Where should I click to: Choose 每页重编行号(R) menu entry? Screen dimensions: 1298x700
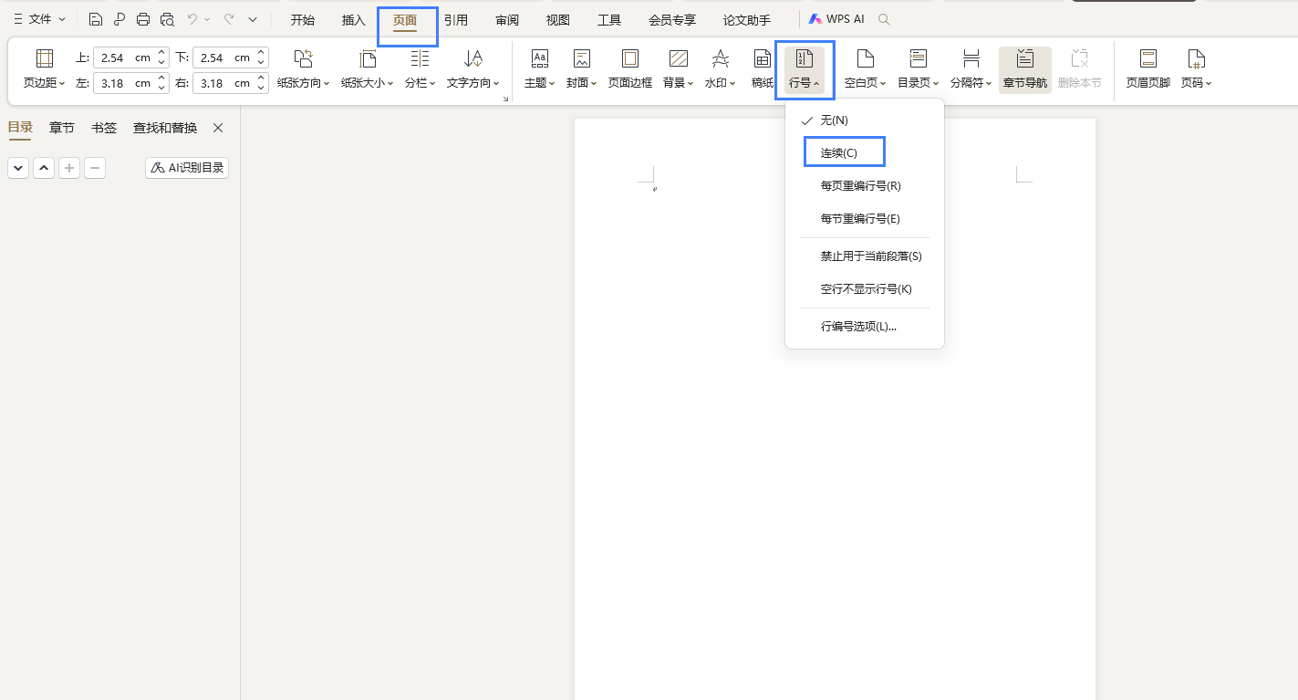864,186
